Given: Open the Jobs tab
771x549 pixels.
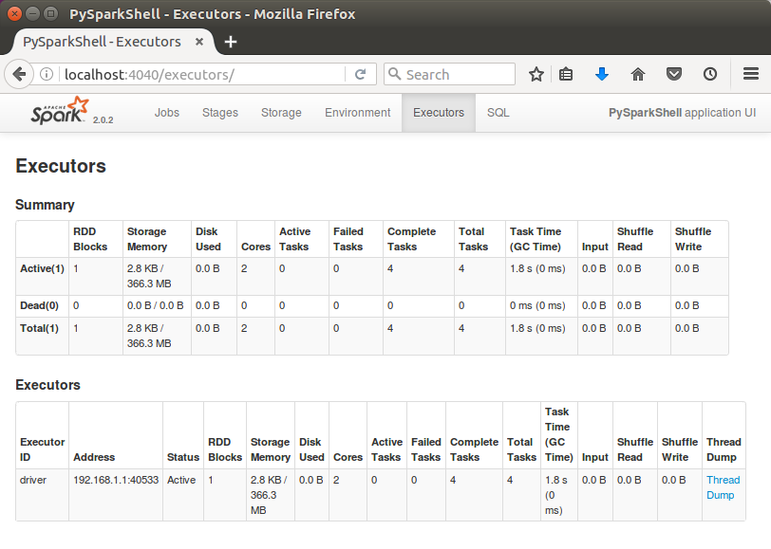Looking at the screenshot, I should point(167,113).
